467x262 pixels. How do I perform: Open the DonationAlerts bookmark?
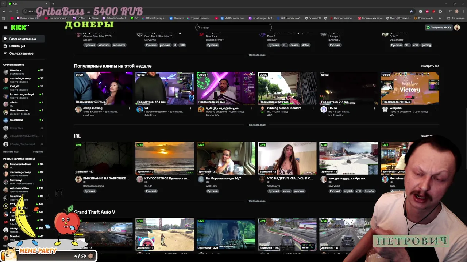pyautogui.click(x=424, y=18)
